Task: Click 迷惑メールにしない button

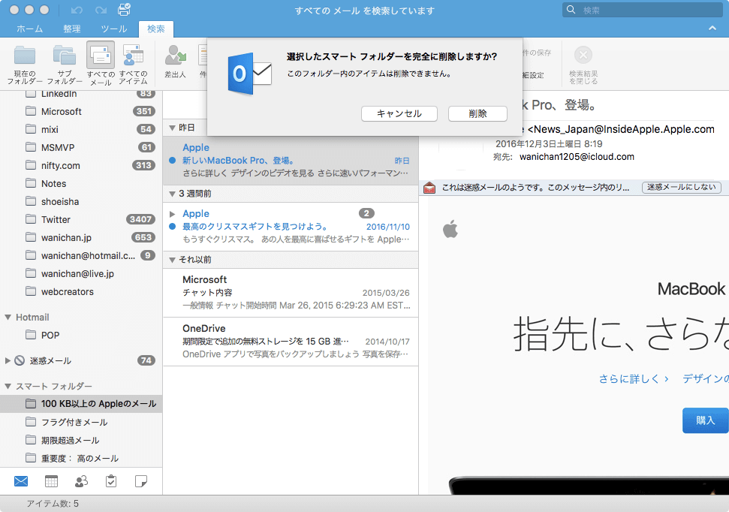Action: click(x=682, y=187)
